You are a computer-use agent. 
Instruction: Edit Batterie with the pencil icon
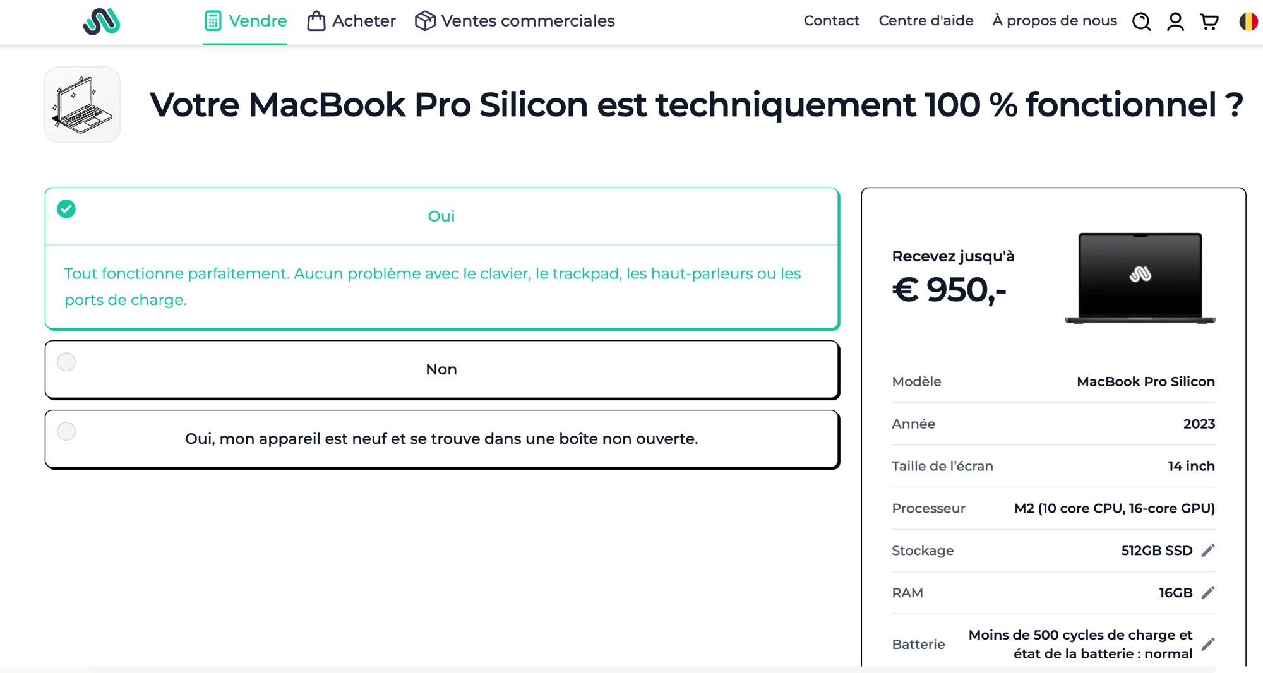(x=1208, y=645)
